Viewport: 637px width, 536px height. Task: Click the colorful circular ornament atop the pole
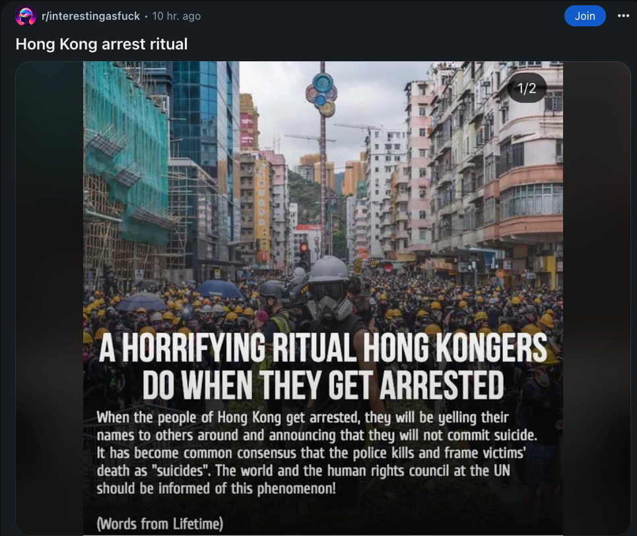click(321, 94)
